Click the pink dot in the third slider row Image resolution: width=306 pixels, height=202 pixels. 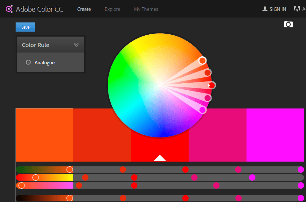coord(216,185)
